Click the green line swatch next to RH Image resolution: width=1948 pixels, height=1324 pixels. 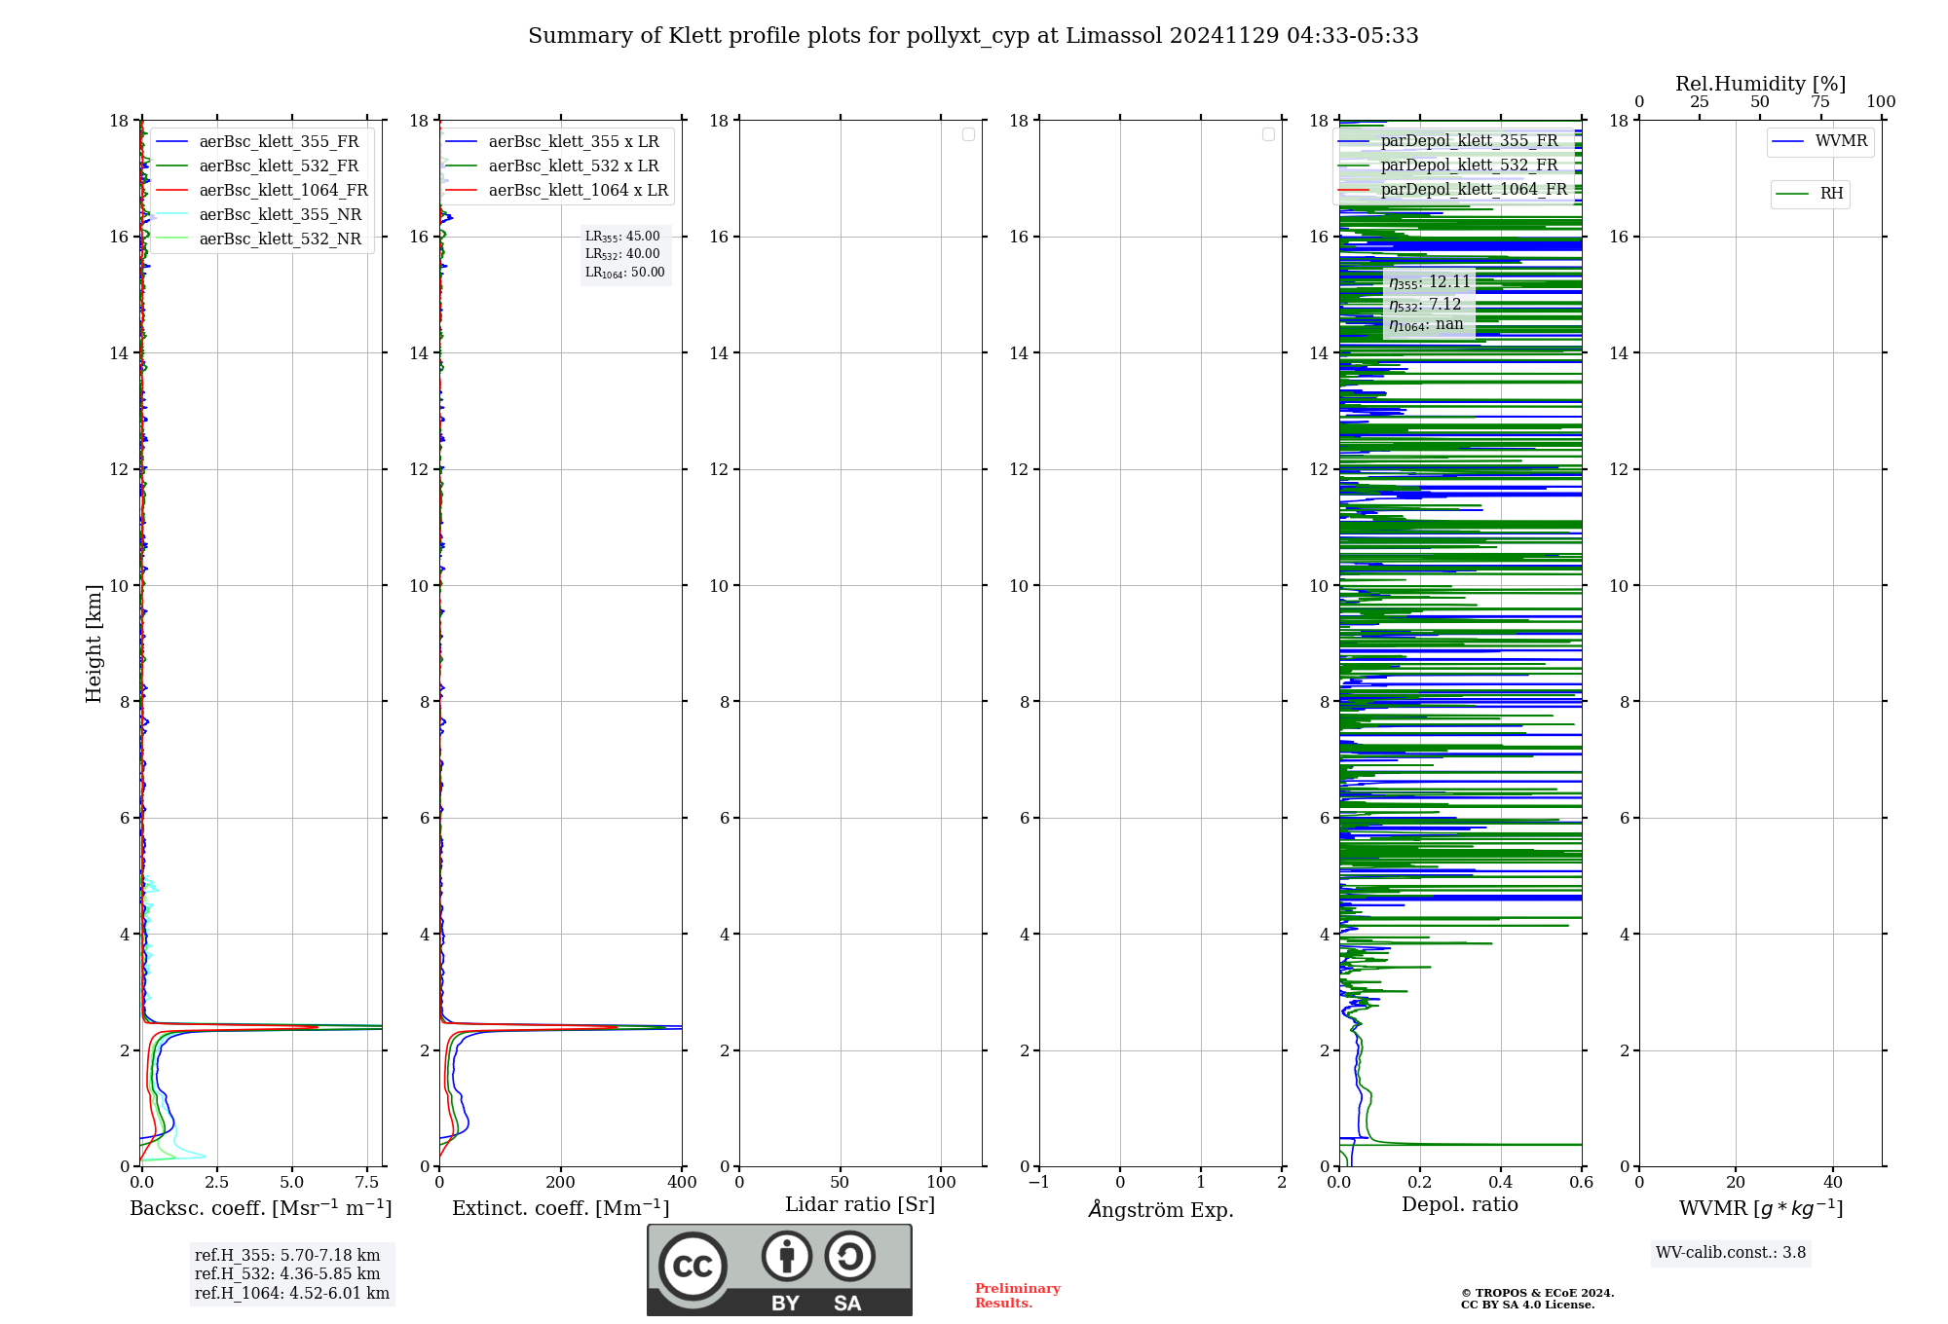click(1793, 194)
